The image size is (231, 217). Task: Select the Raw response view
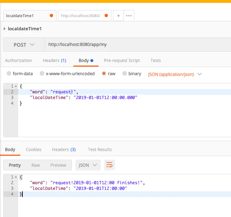36,165
